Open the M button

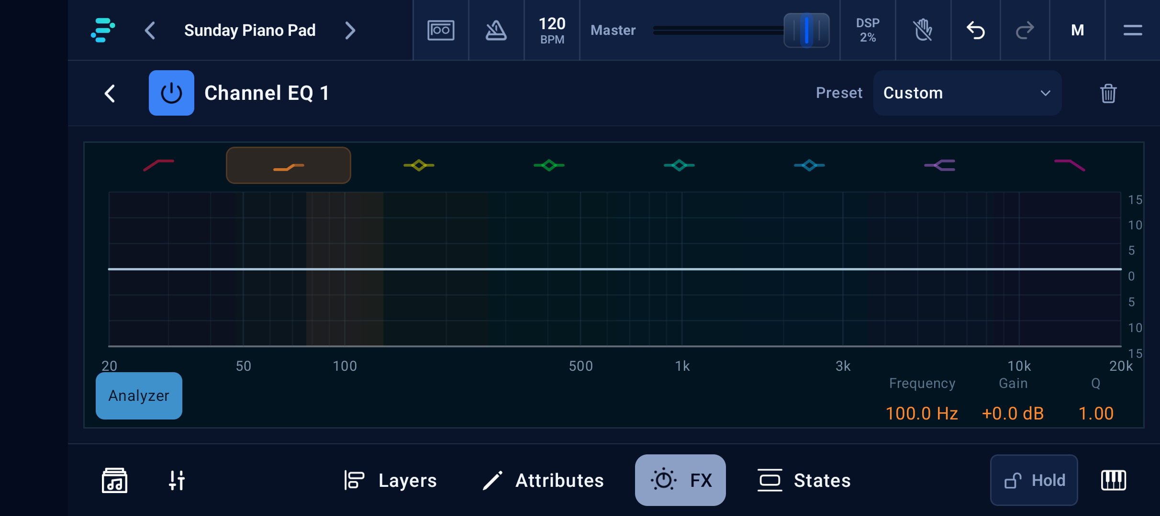1078,30
